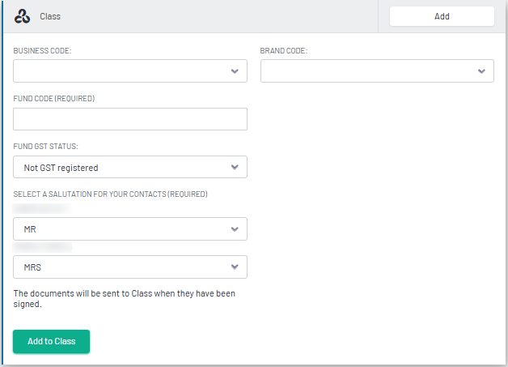This screenshot has height=367, width=508.
Task: Open the Business Code dropdown
Action: pyautogui.click(x=121, y=71)
